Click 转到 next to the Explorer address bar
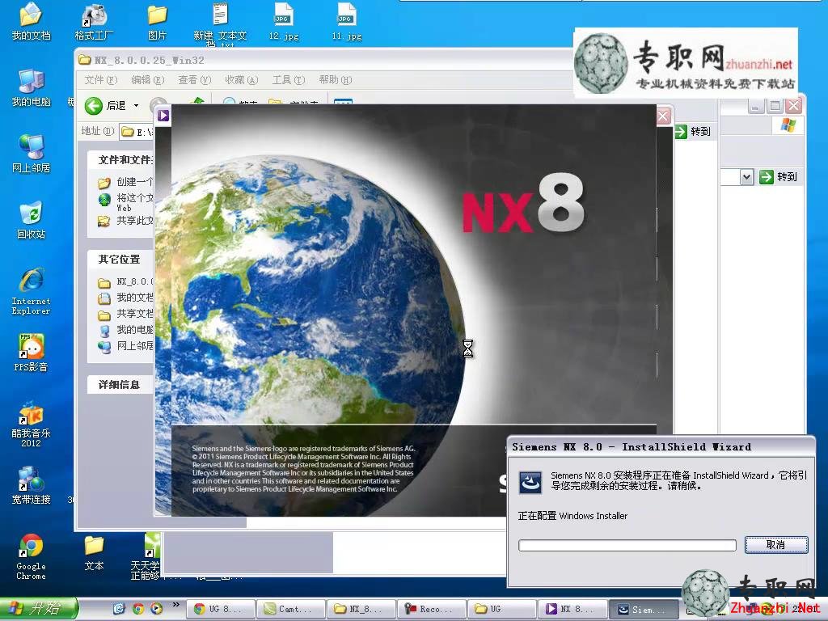Viewport: 828px width, 621px height. pos(693,132)
